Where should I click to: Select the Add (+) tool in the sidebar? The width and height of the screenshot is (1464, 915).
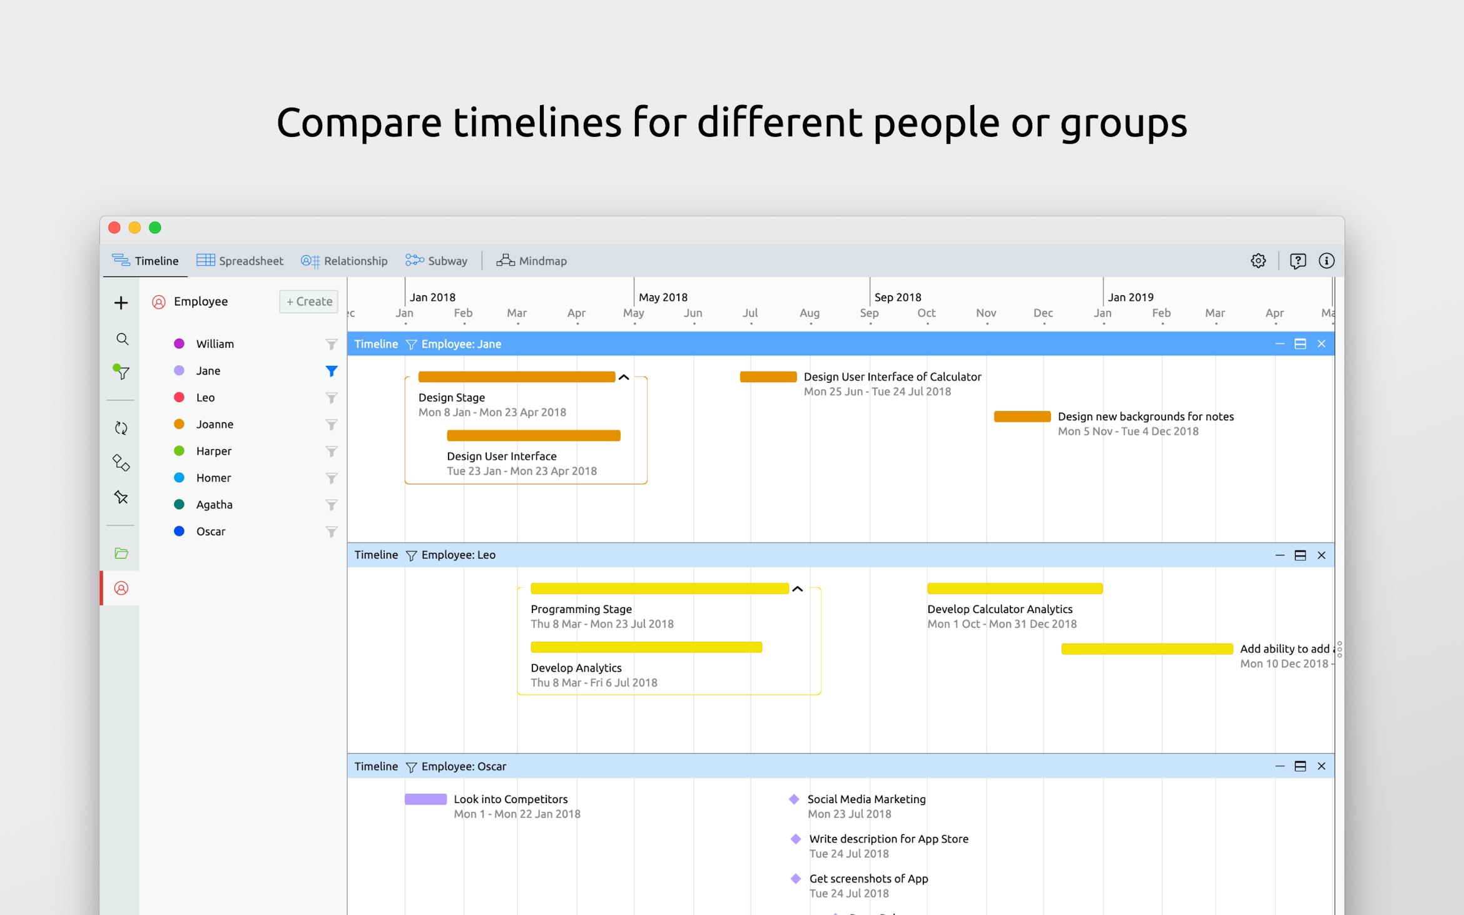(121, 302)
